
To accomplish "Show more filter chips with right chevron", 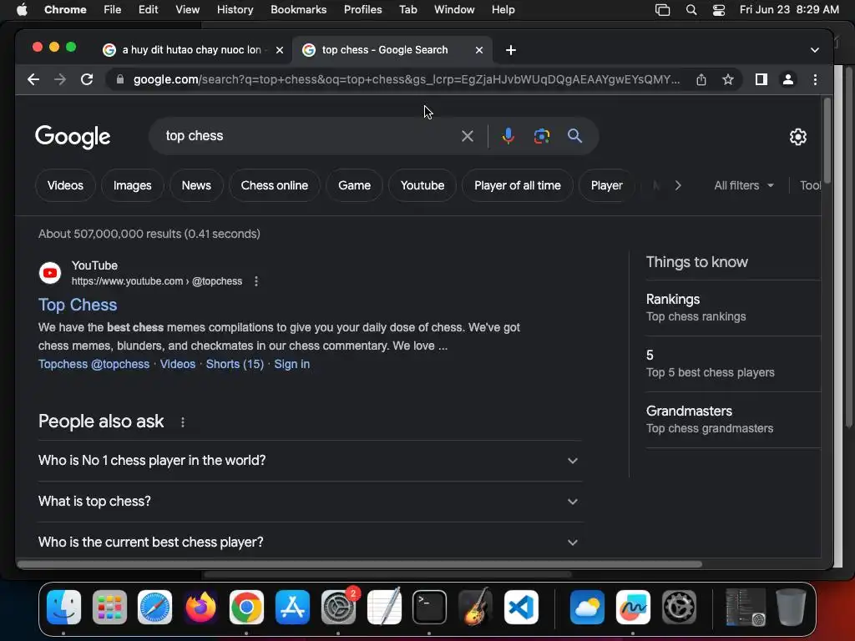I will [678, 185].
